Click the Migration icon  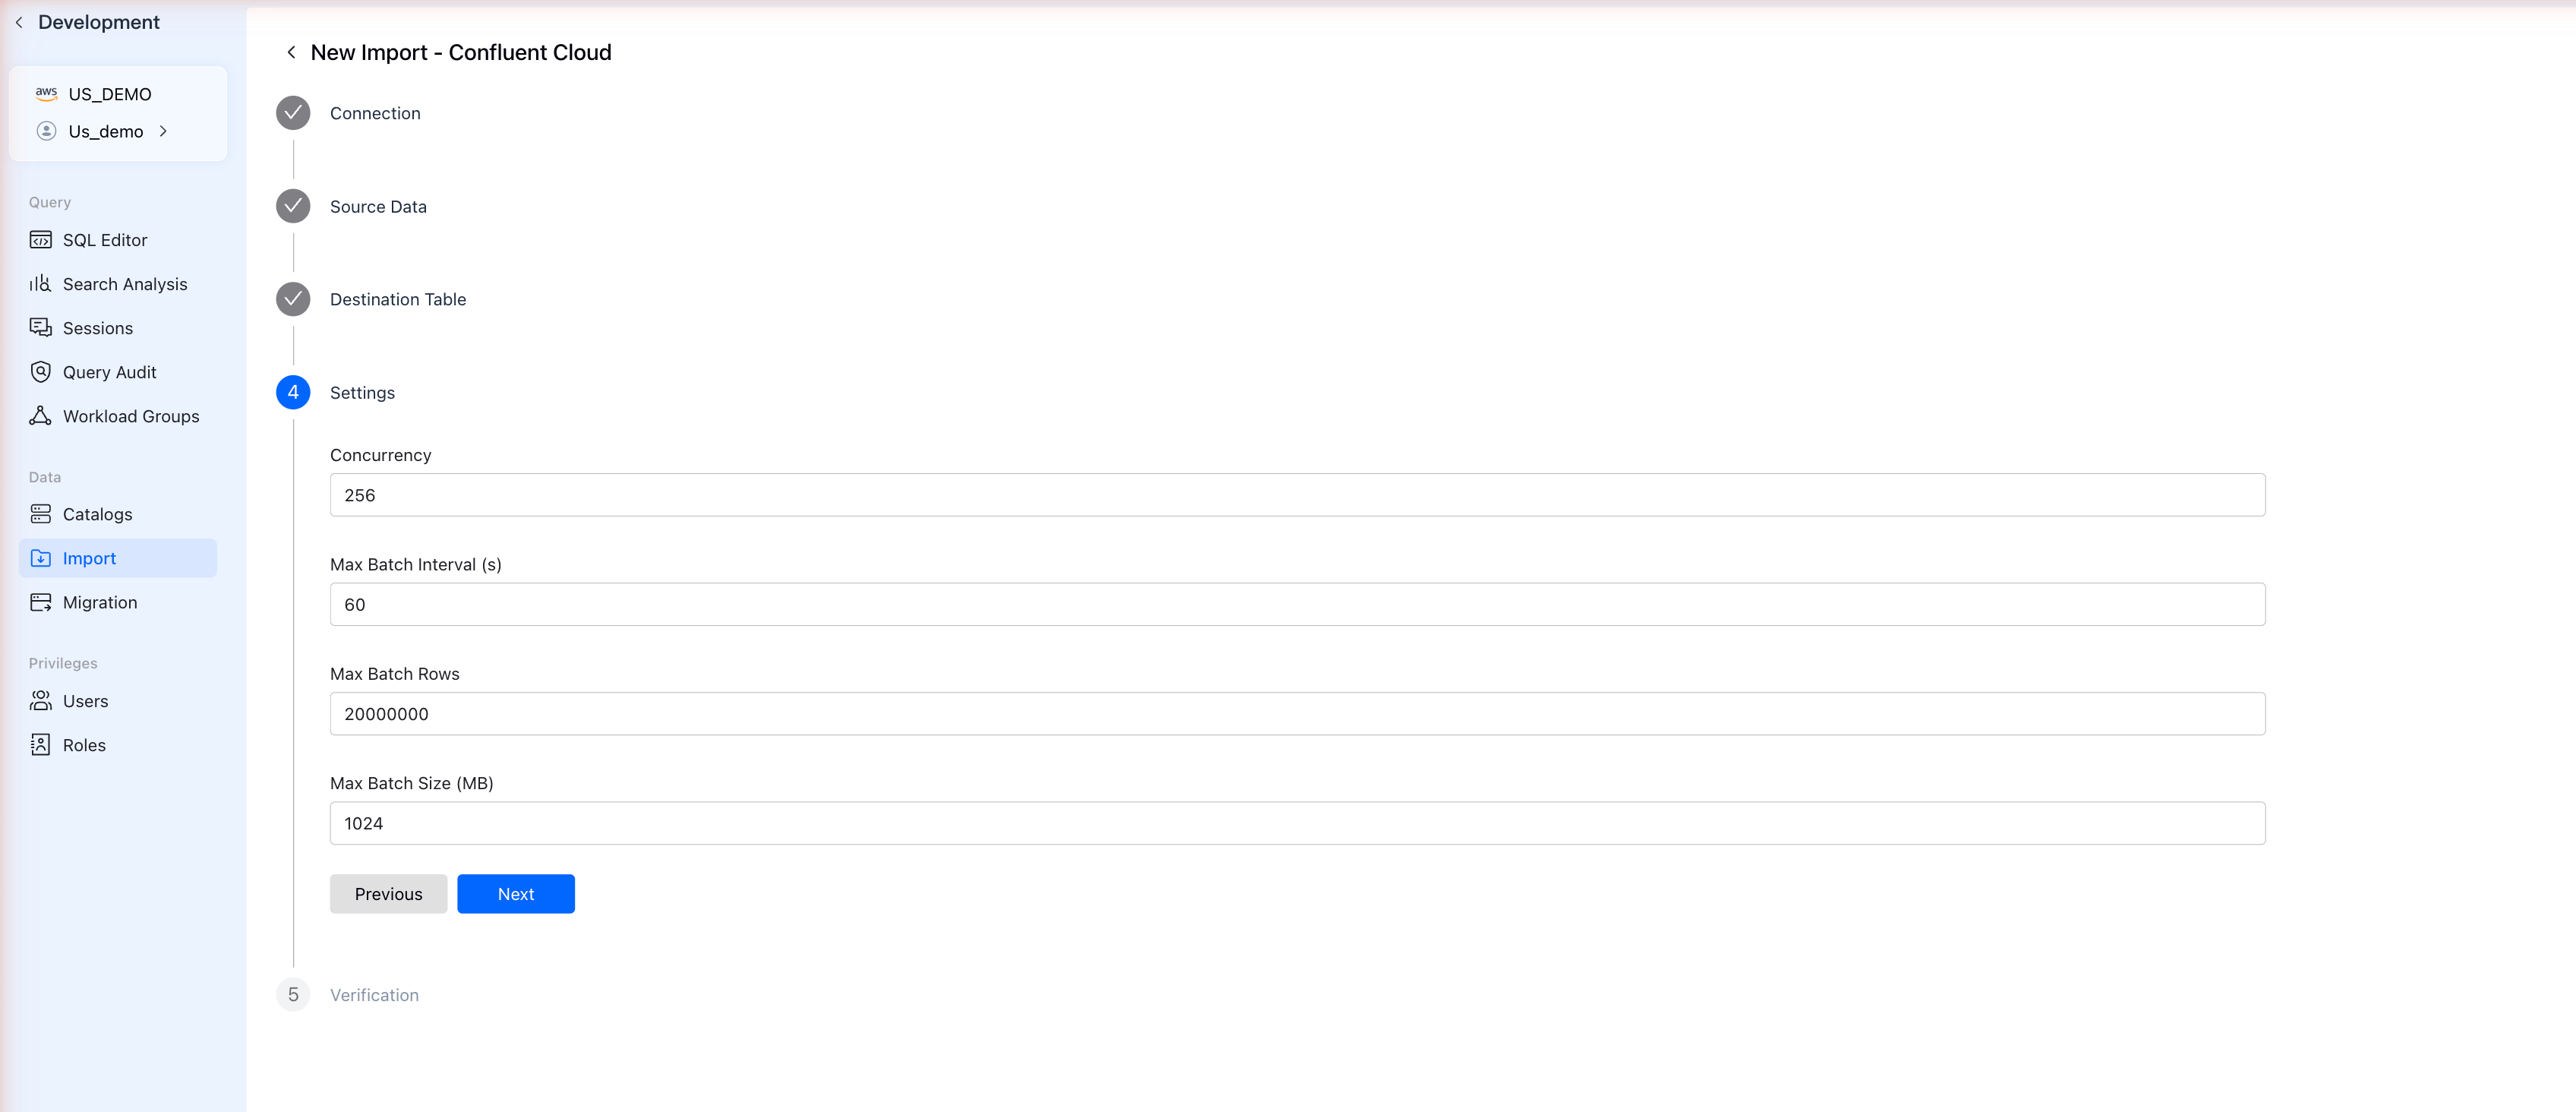click(x=40, y=602)
